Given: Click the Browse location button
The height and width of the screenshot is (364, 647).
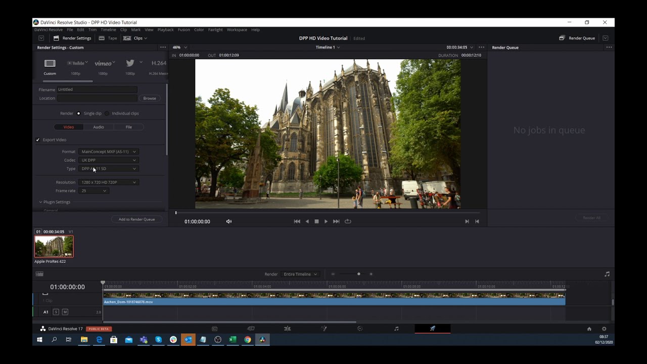Looking at the screenshot, I should point(150,98).
